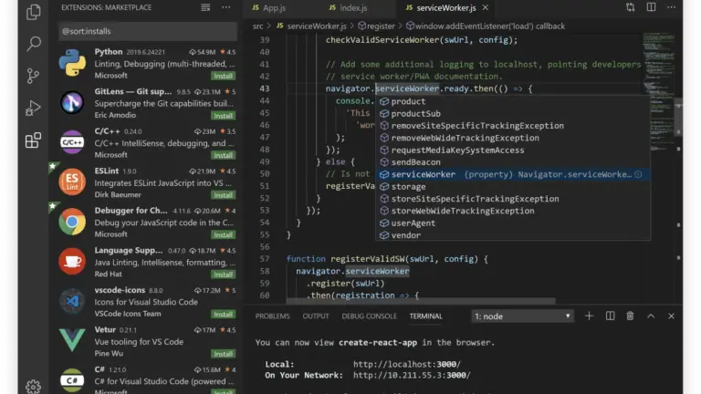Open the Explorer view in activity bar

pyautogui.click(x=34, y=12)
